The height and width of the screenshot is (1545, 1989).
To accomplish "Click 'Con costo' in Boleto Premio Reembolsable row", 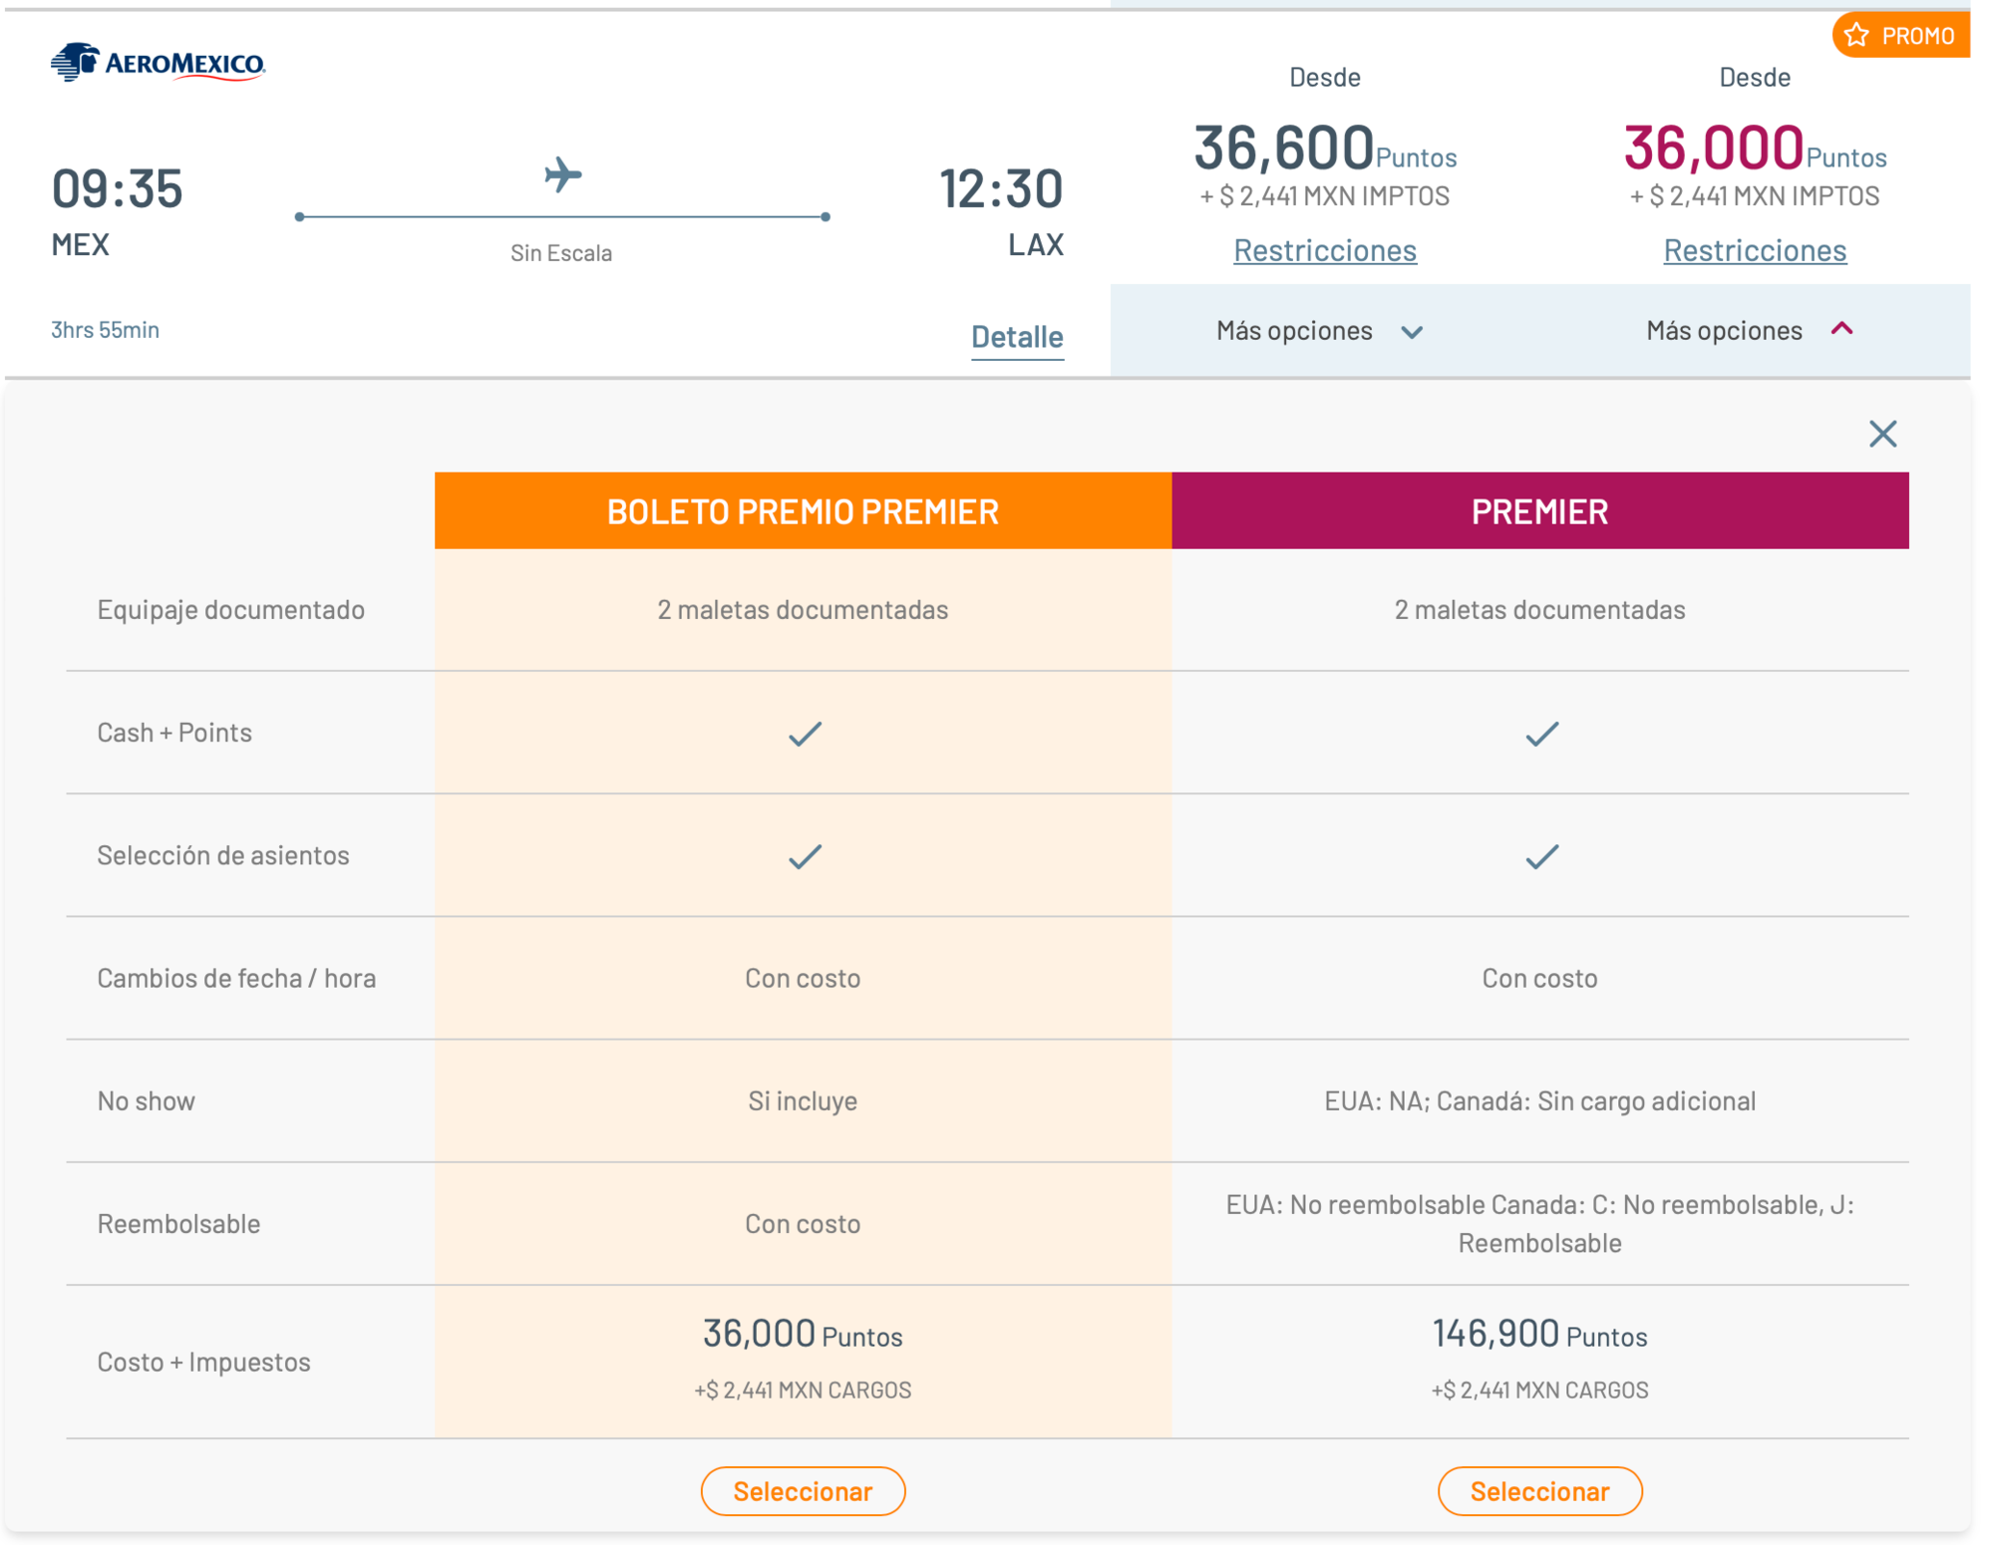I will pyautogui.click(x=803, y=1224).
